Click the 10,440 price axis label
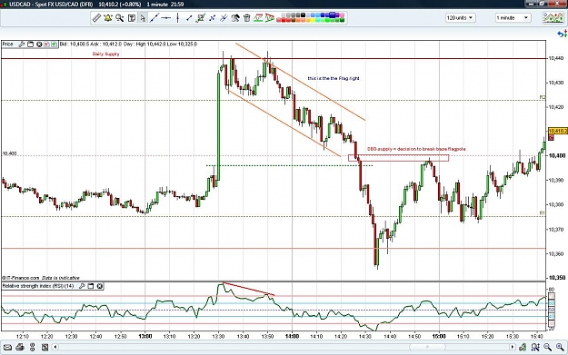Image resolution: width=568 pixels, height=355 pixels. (556, 58)
